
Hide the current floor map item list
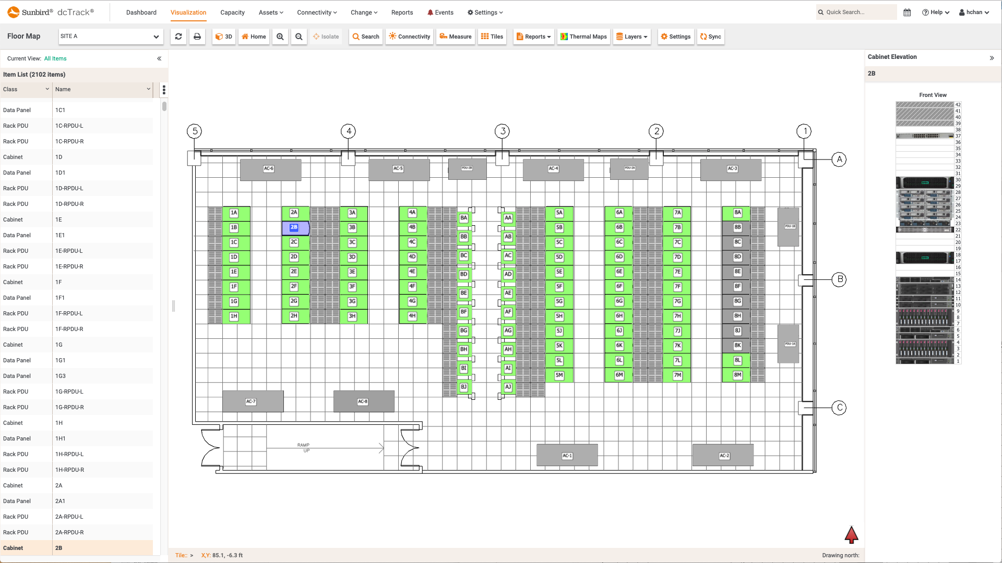pos(160,58)
